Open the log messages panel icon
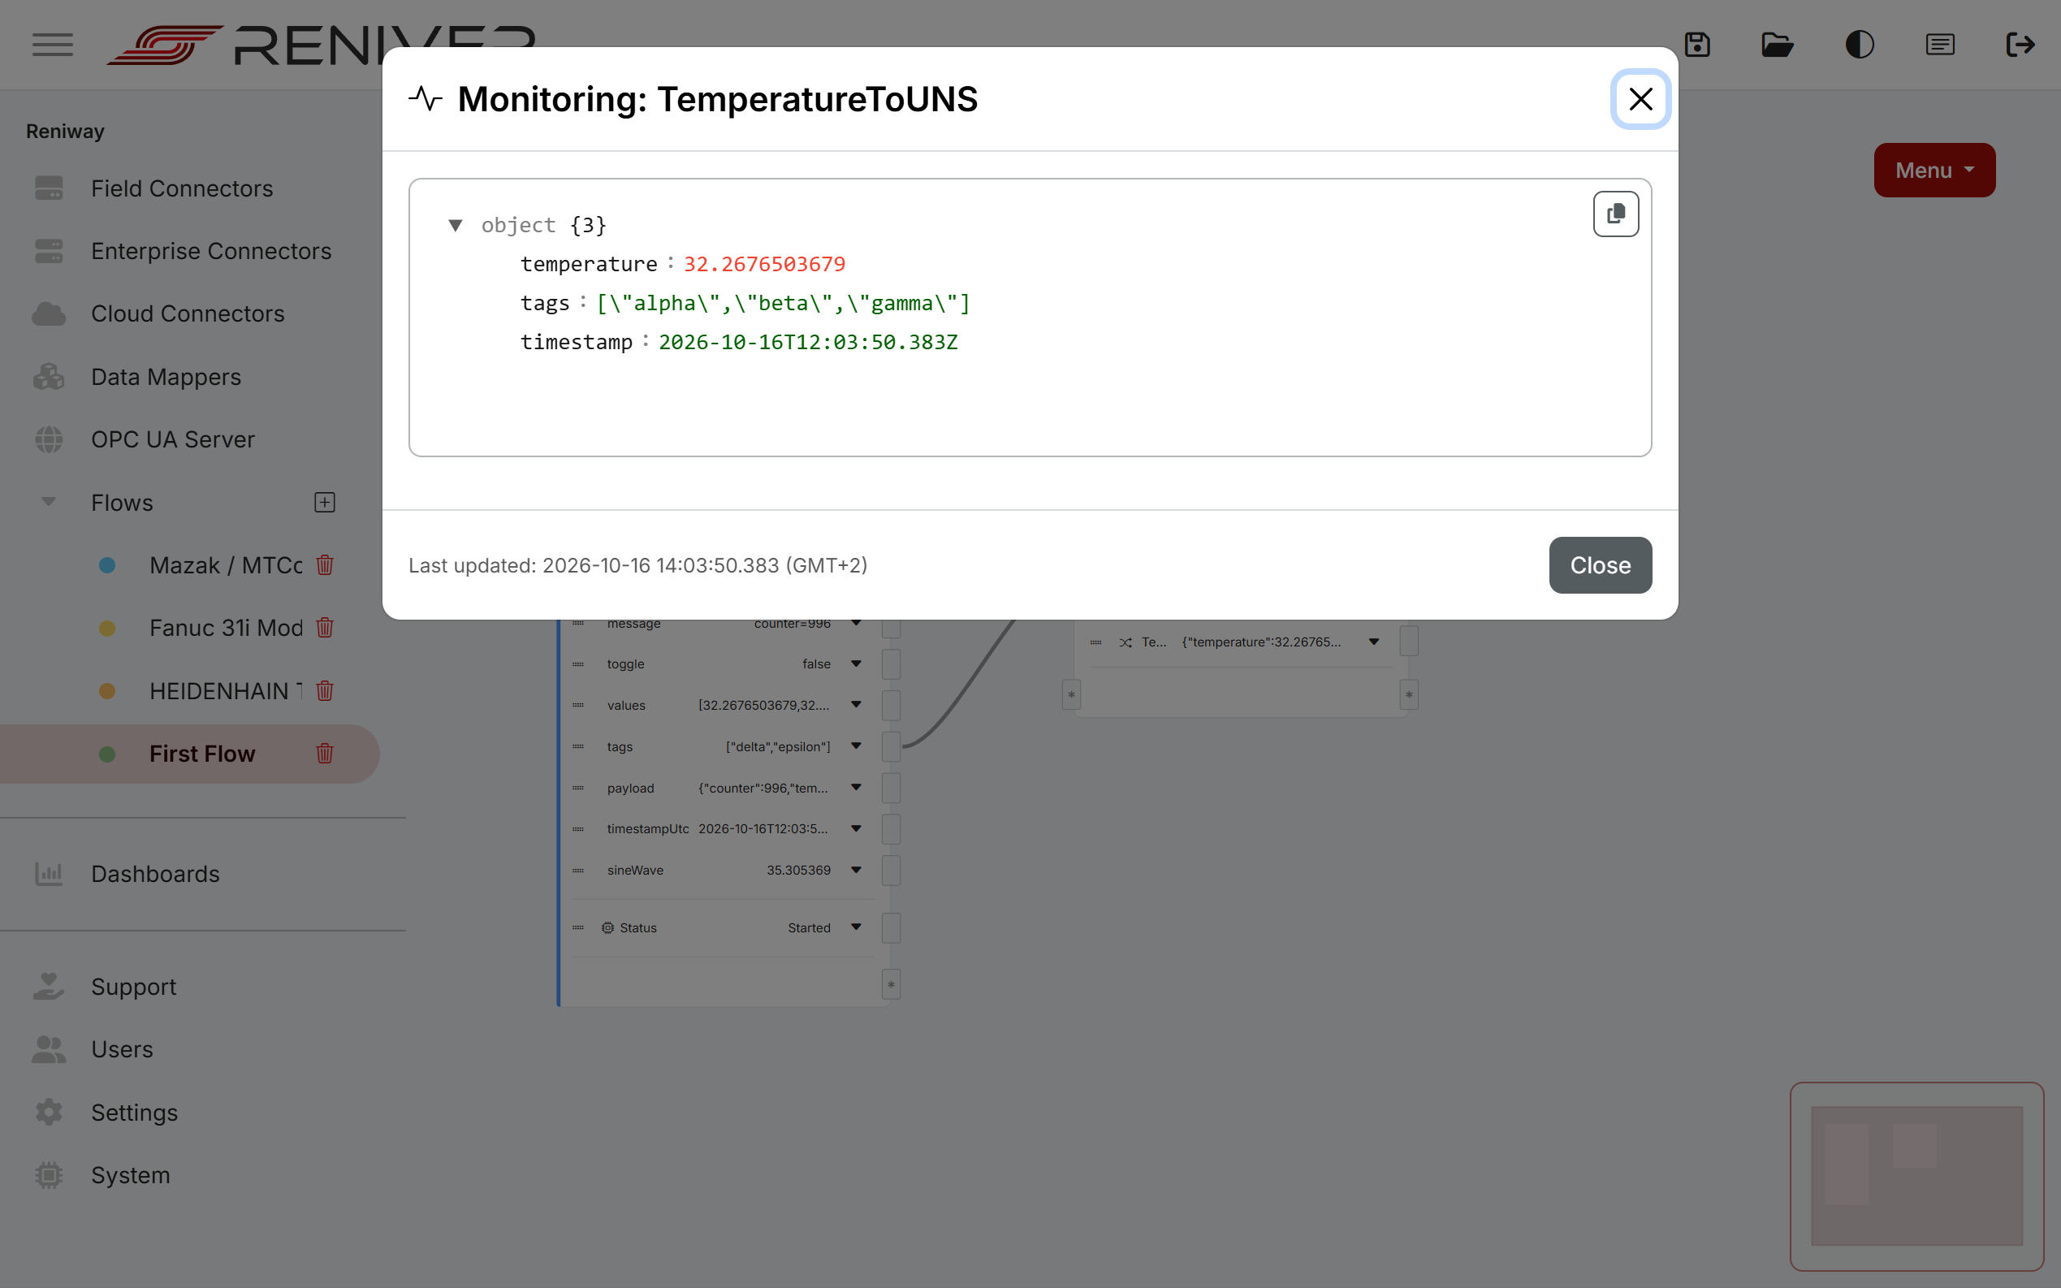 [x=1940, y=45]
